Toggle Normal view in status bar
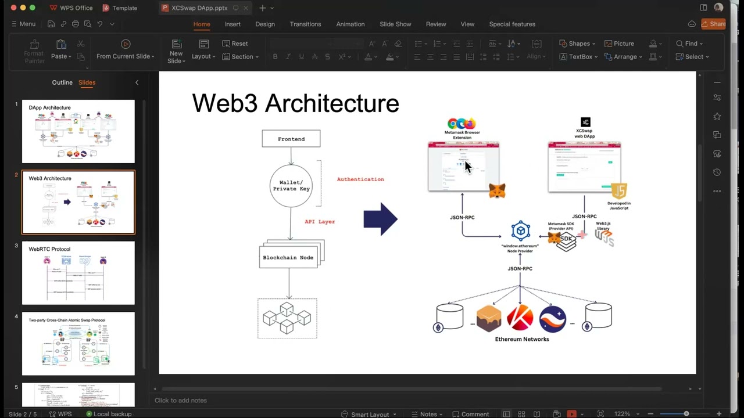 [x=506, y=414]
